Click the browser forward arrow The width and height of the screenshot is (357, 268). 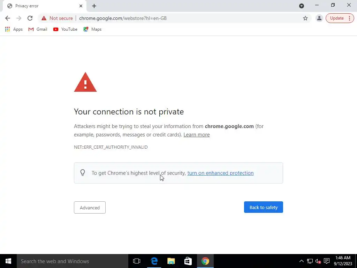click(x=19, y=18)
